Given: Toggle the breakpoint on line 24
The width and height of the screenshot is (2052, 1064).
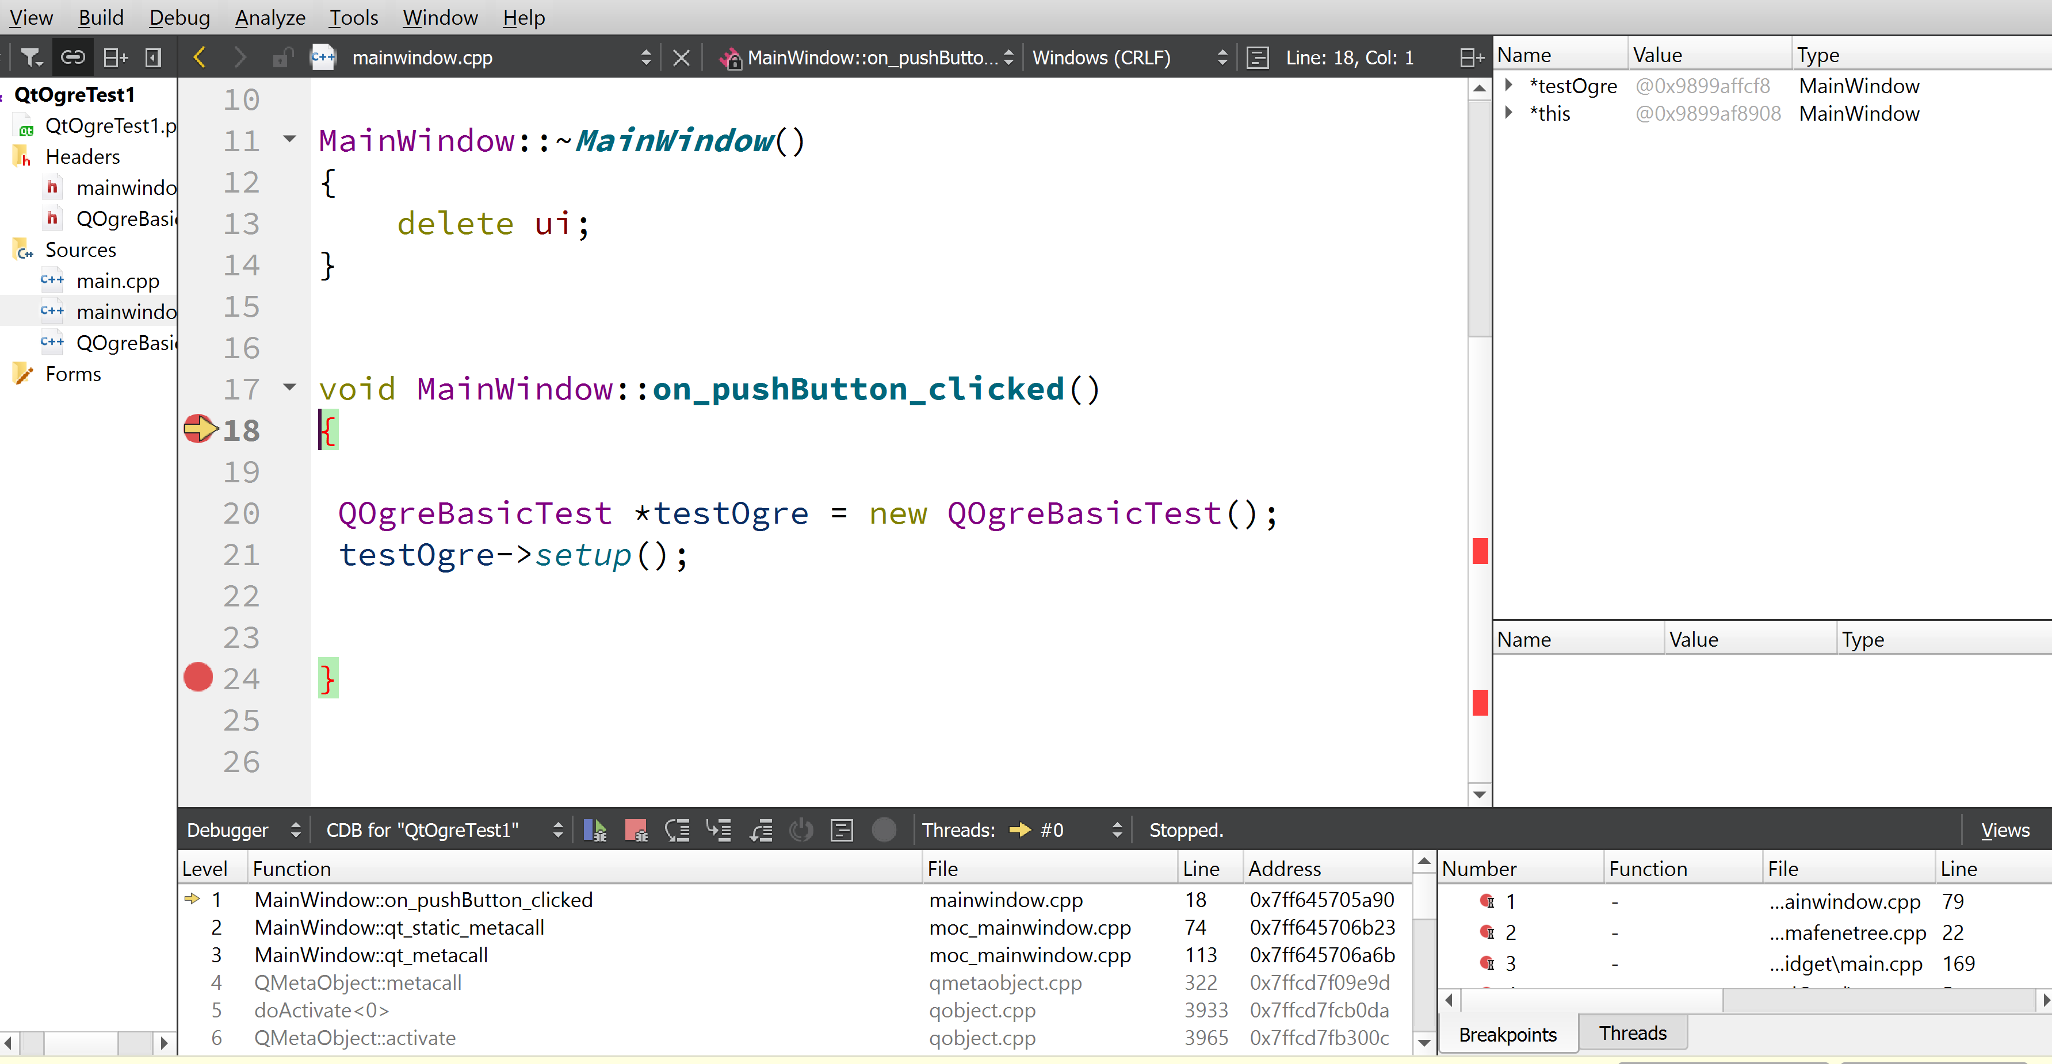Looking at the screenshot, I should (x=197, y=677).
